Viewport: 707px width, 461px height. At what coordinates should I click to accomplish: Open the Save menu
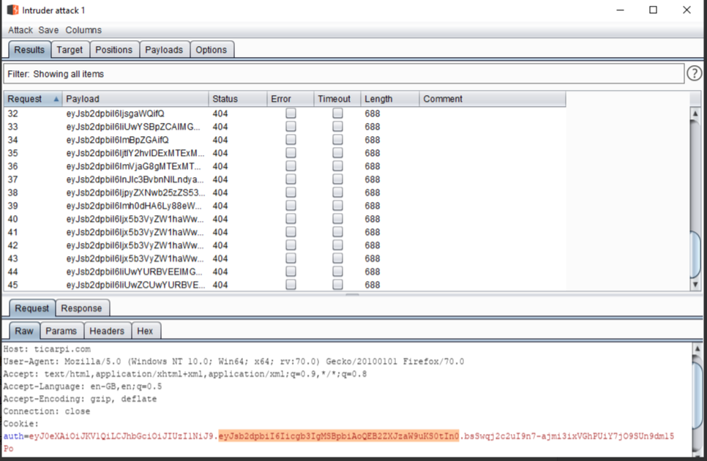(48, 30)
